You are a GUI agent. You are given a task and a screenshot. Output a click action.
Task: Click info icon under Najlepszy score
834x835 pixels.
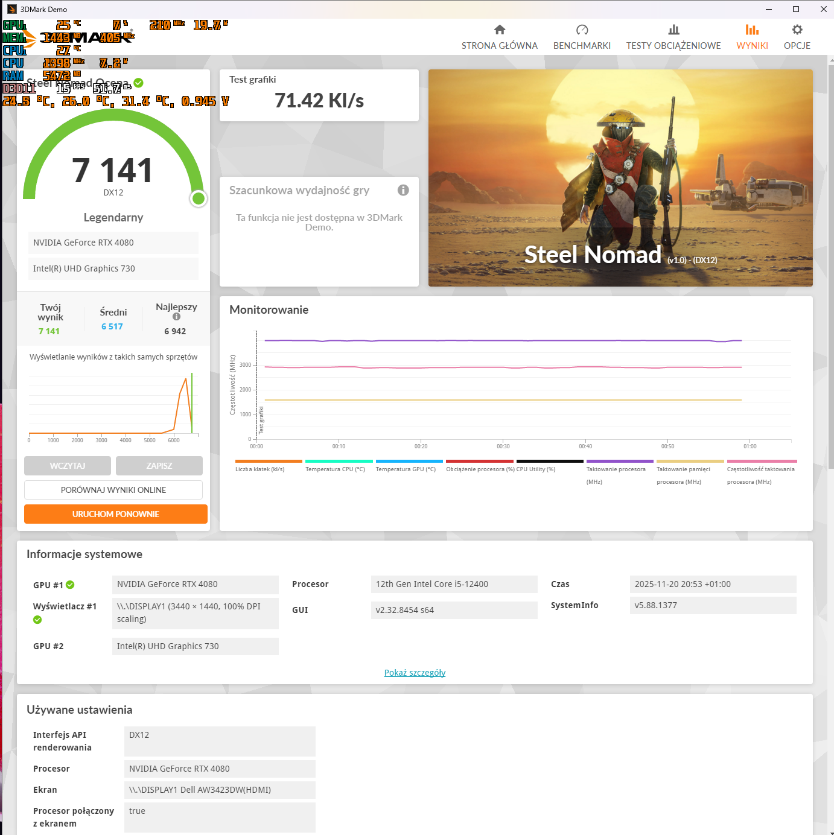coord(176,317)
